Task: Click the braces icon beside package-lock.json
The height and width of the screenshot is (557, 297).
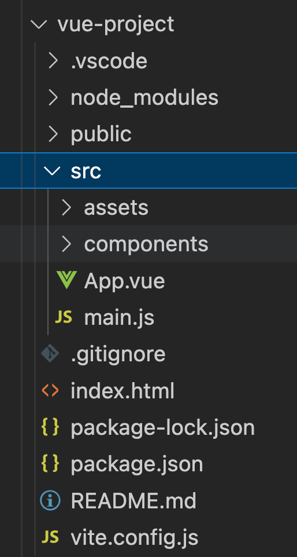Action: pyautogui.click(x=50, y=427)
